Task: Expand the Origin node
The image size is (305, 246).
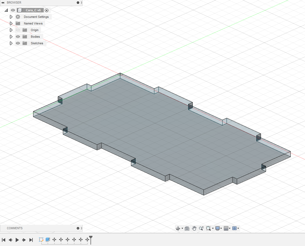Action: 11,30
